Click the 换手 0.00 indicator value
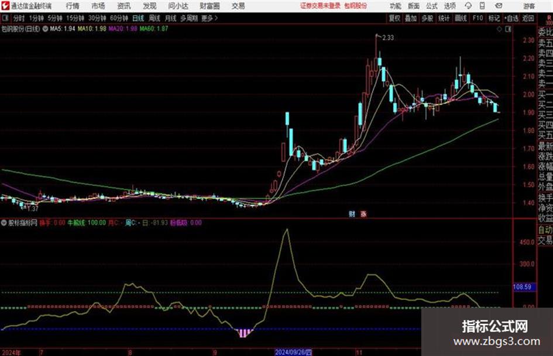The image size is (553, 356). click(52, 223)
